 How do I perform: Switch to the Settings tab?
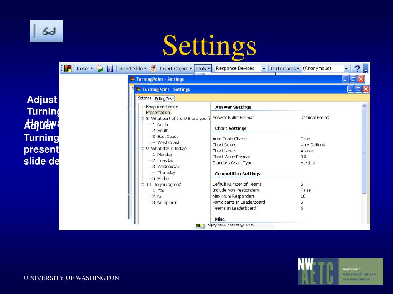tap(145, 98)
